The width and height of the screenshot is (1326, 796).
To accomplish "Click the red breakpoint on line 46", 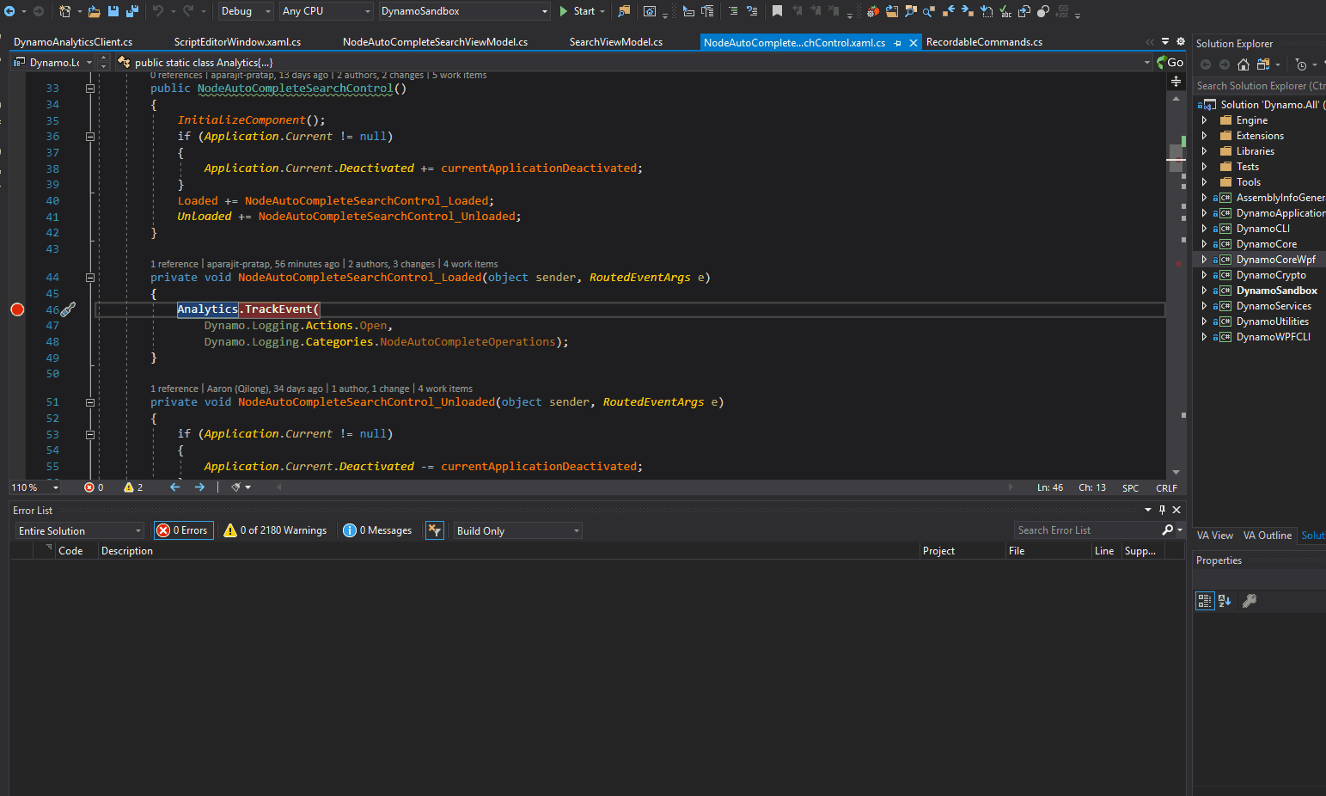I will [17, 309].
